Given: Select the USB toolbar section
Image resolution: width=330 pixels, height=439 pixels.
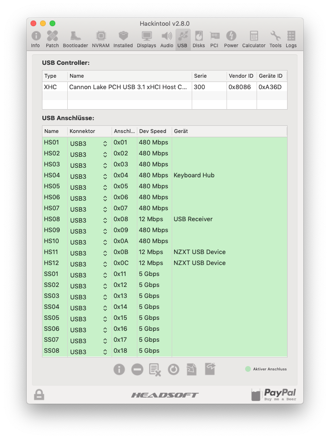Looking at the screenshot, I should click(182, 39).
